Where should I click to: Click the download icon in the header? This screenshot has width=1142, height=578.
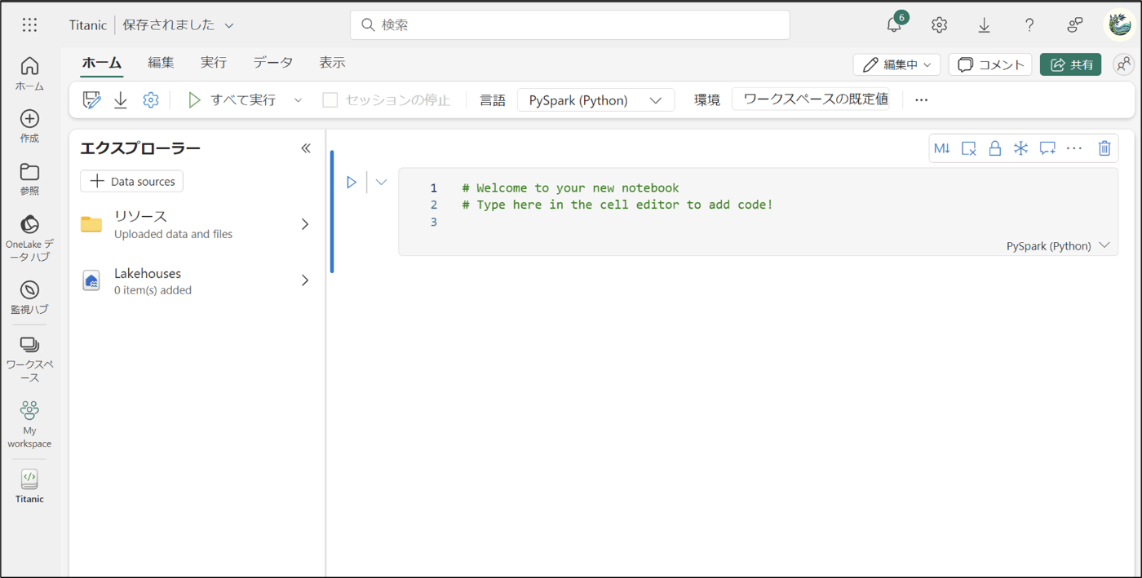[984, 25]
